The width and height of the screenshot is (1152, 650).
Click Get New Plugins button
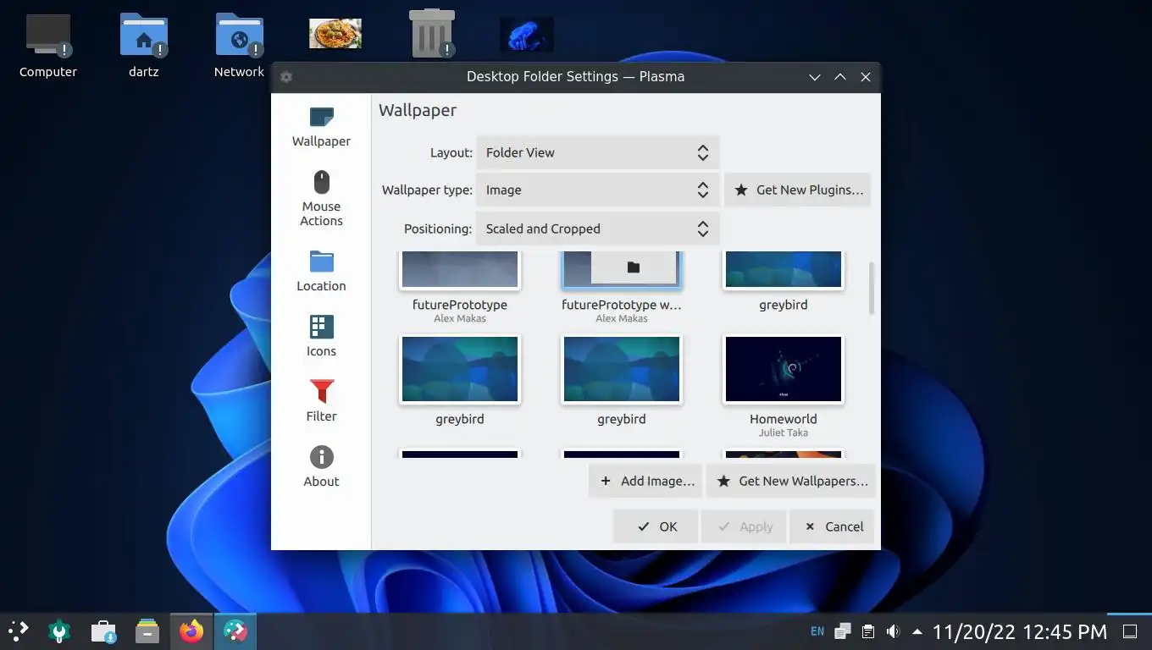(797, 190)
